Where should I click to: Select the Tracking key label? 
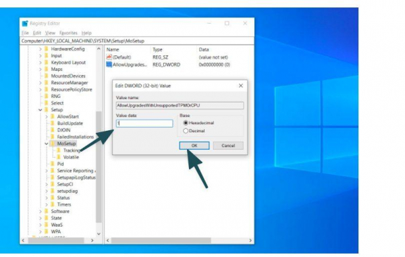point(72,150)
